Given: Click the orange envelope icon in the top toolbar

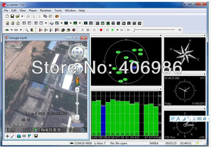Looking at the screenshot, I should point(57,16).
